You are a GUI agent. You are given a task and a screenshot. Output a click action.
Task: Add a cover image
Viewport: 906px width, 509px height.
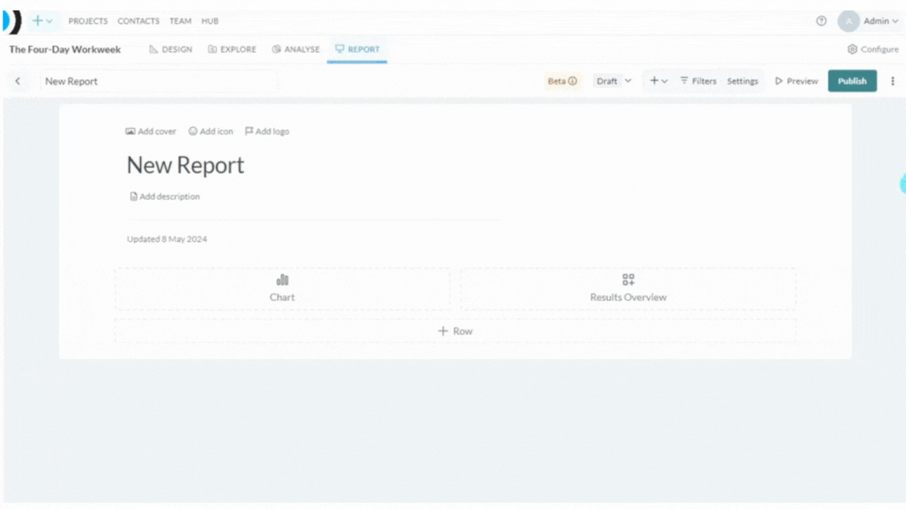[x=151, y=132]
